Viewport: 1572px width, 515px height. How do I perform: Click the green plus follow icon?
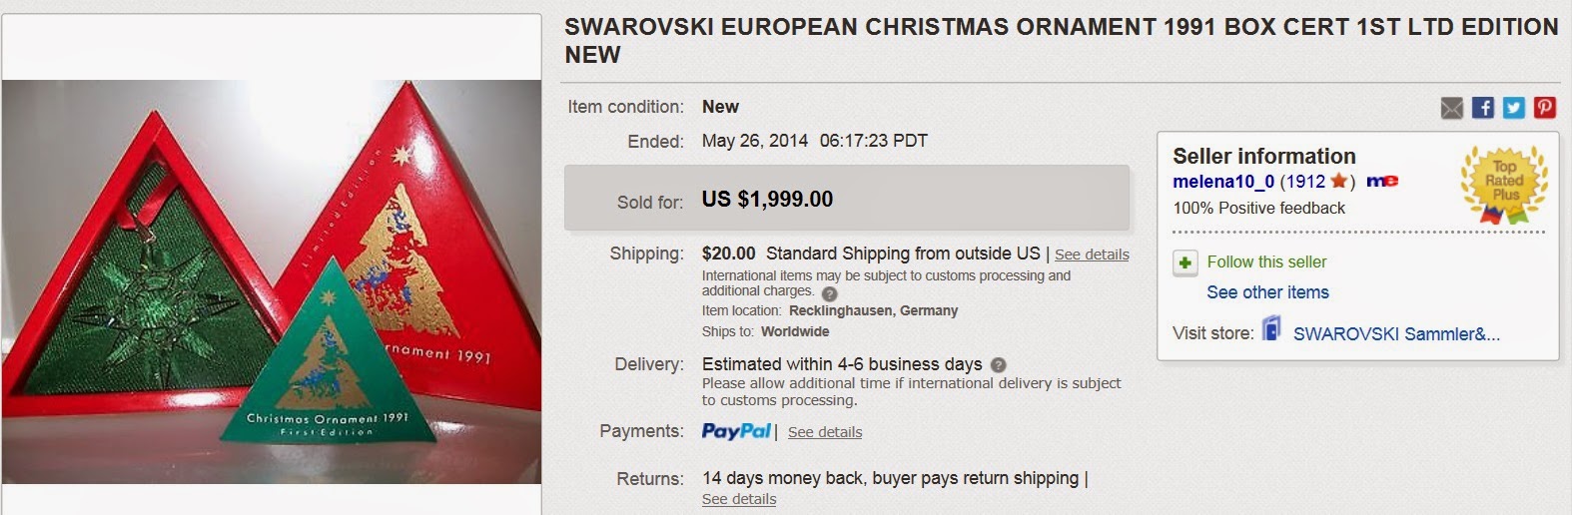point(1184,262)
